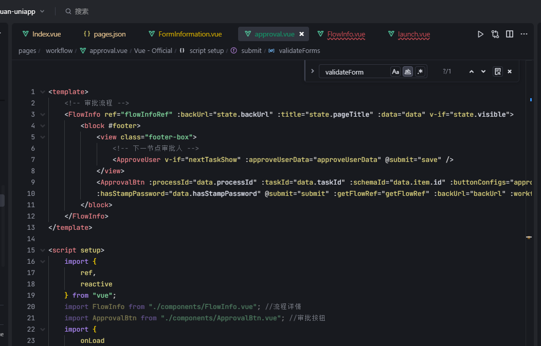Toggle Find in Selection button

pos(497,71)
